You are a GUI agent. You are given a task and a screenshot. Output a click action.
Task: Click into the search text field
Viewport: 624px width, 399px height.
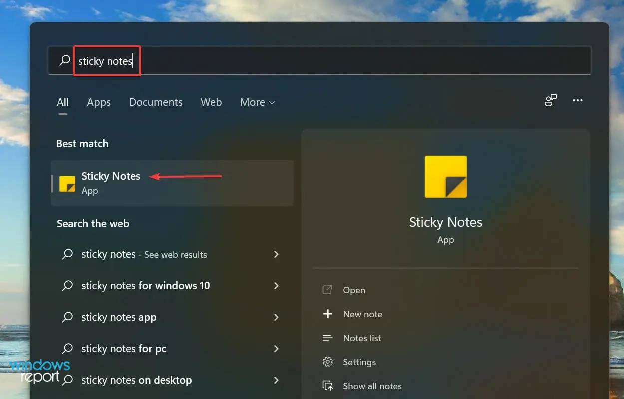tap(349, 61)
